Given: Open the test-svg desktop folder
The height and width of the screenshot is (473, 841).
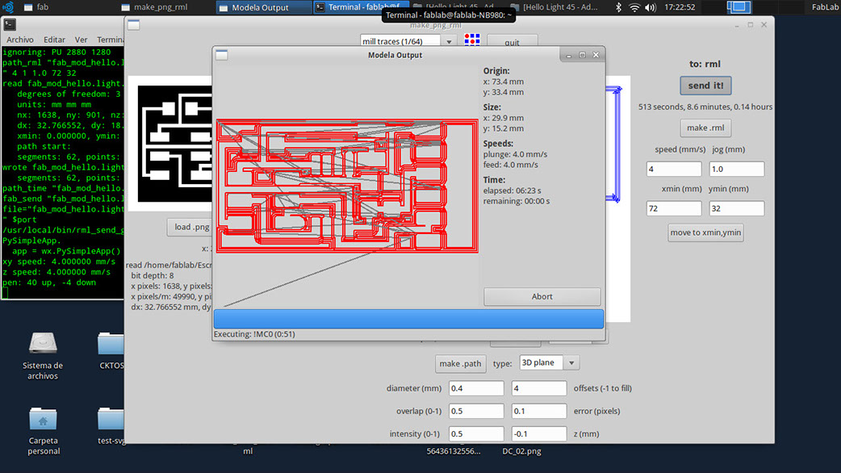Looking at the screenshot, I should click(111, 426).
